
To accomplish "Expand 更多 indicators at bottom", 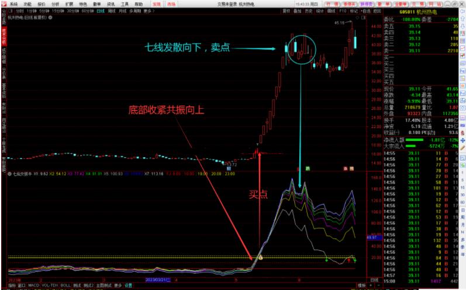I will (x=118, y=285).
